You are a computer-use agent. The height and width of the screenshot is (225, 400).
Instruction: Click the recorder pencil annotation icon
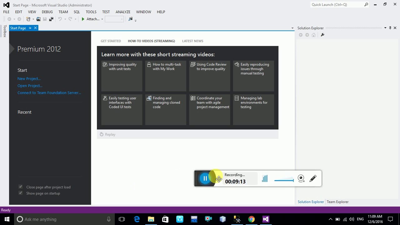click(x=313, y=178)
